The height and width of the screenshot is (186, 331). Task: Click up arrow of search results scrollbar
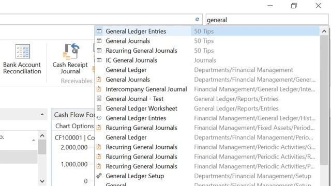324,32
